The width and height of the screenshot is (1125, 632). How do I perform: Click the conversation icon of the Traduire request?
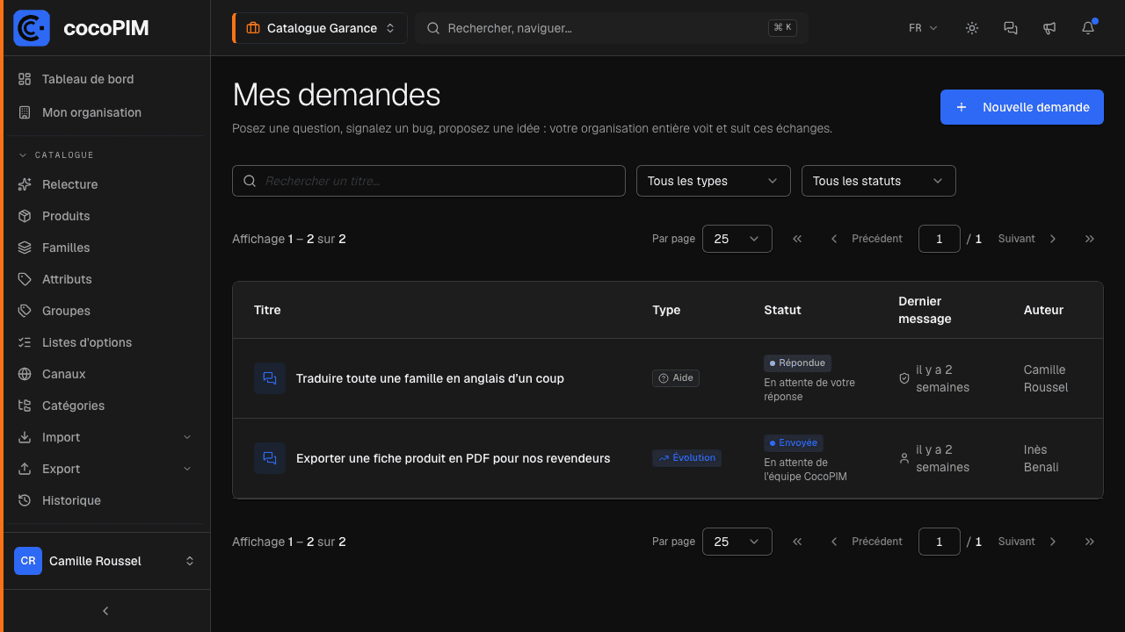(270, 378)
